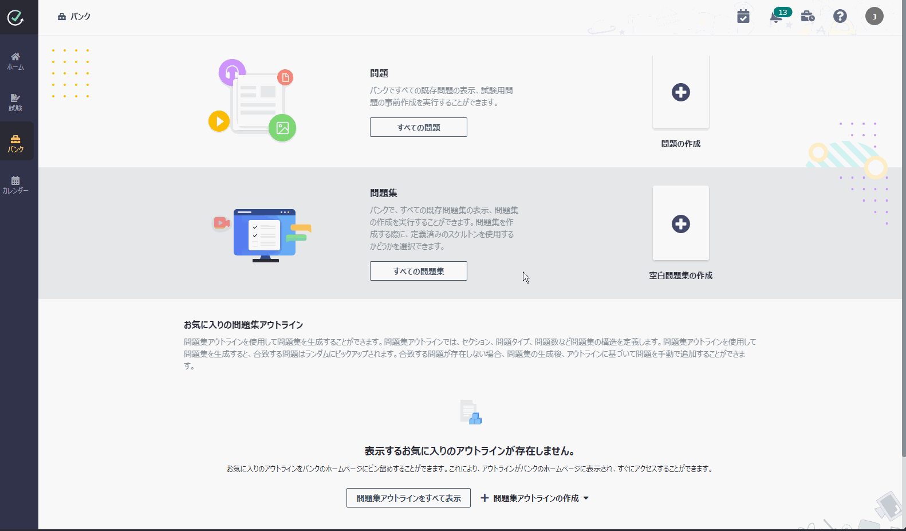The image size is (906, 531).
Task: Go to ホーム in the sidebar
Action: (x=15, y=61)
